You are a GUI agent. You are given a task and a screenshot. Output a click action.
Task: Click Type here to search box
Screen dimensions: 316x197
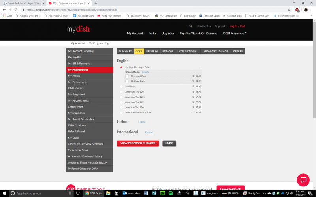pyautogui.click(x=41, y=193)
